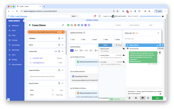Viewport: 174px width, 109px height.
Task: Open the Area dropdown in Search Criteria
Action: tap(42, 90)
